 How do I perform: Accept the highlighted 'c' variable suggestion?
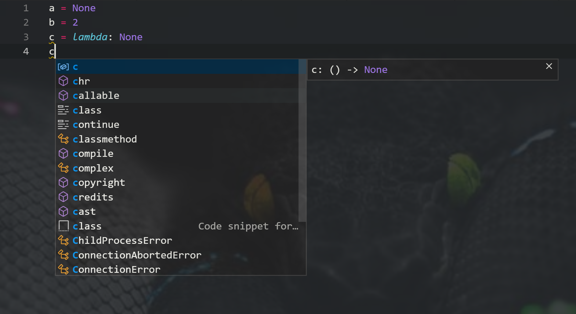pyautogui.click(x=177, y=67)
